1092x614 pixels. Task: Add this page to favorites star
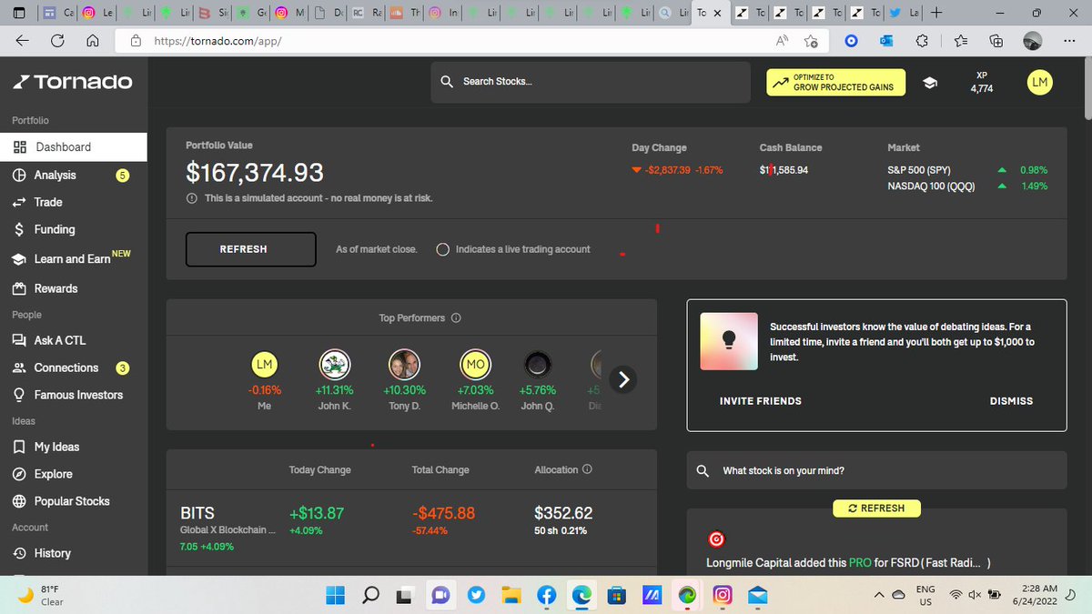pyautogui.click(x=811, y=41)
